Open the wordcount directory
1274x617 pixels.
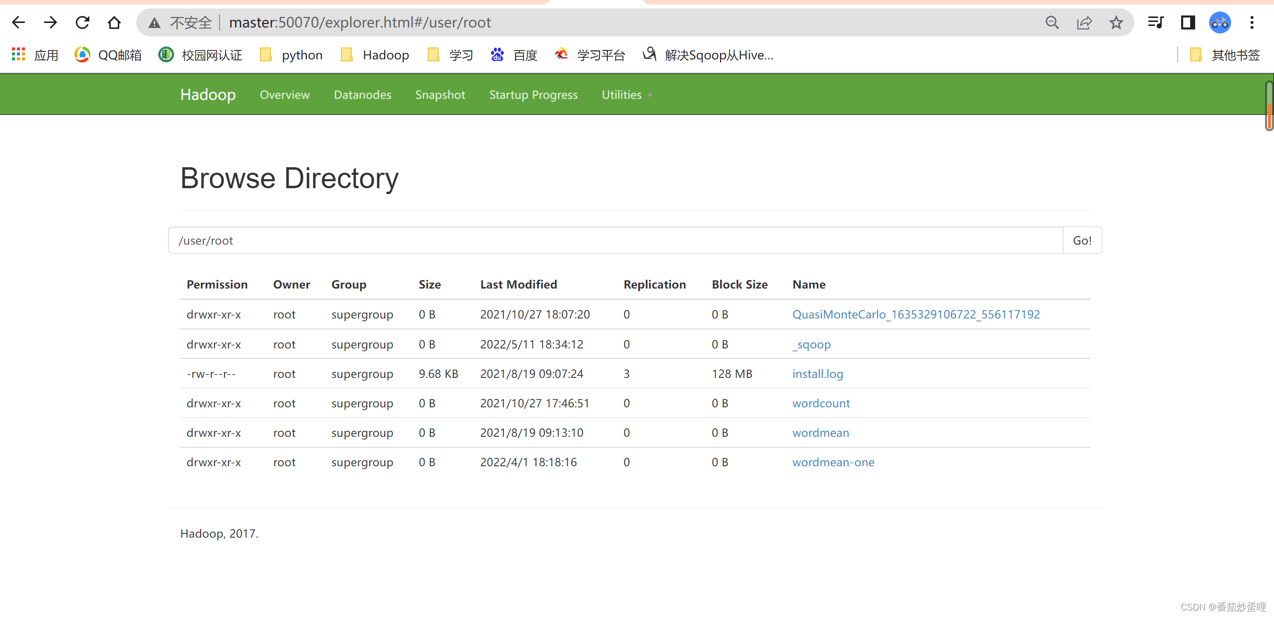820,402
